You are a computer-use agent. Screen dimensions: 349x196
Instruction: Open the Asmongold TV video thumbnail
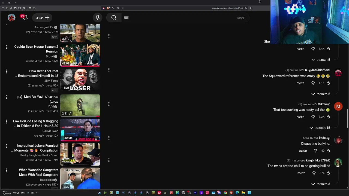(80, 33)
